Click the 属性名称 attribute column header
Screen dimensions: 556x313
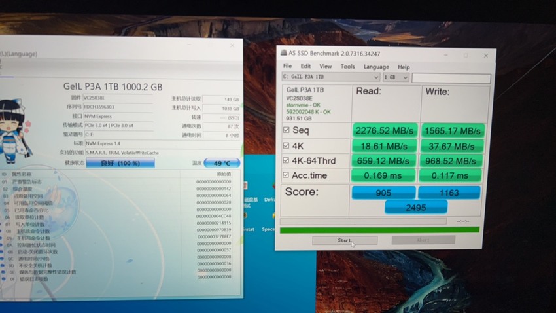[22, 174]
